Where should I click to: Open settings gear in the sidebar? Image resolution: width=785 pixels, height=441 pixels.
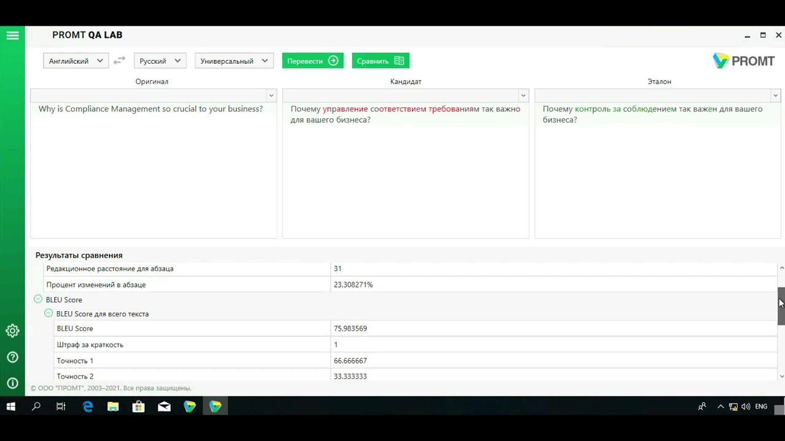click(12, 331)
